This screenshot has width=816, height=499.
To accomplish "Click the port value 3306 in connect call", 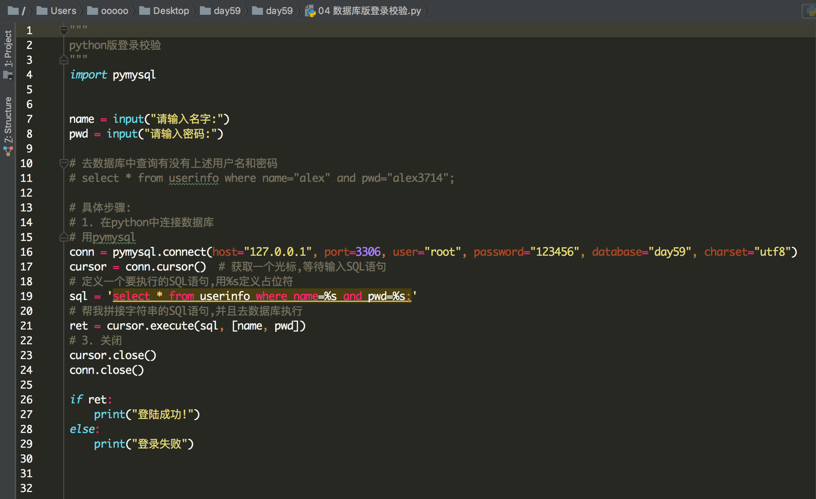I will pyautogui.click(x=368, y=252).
